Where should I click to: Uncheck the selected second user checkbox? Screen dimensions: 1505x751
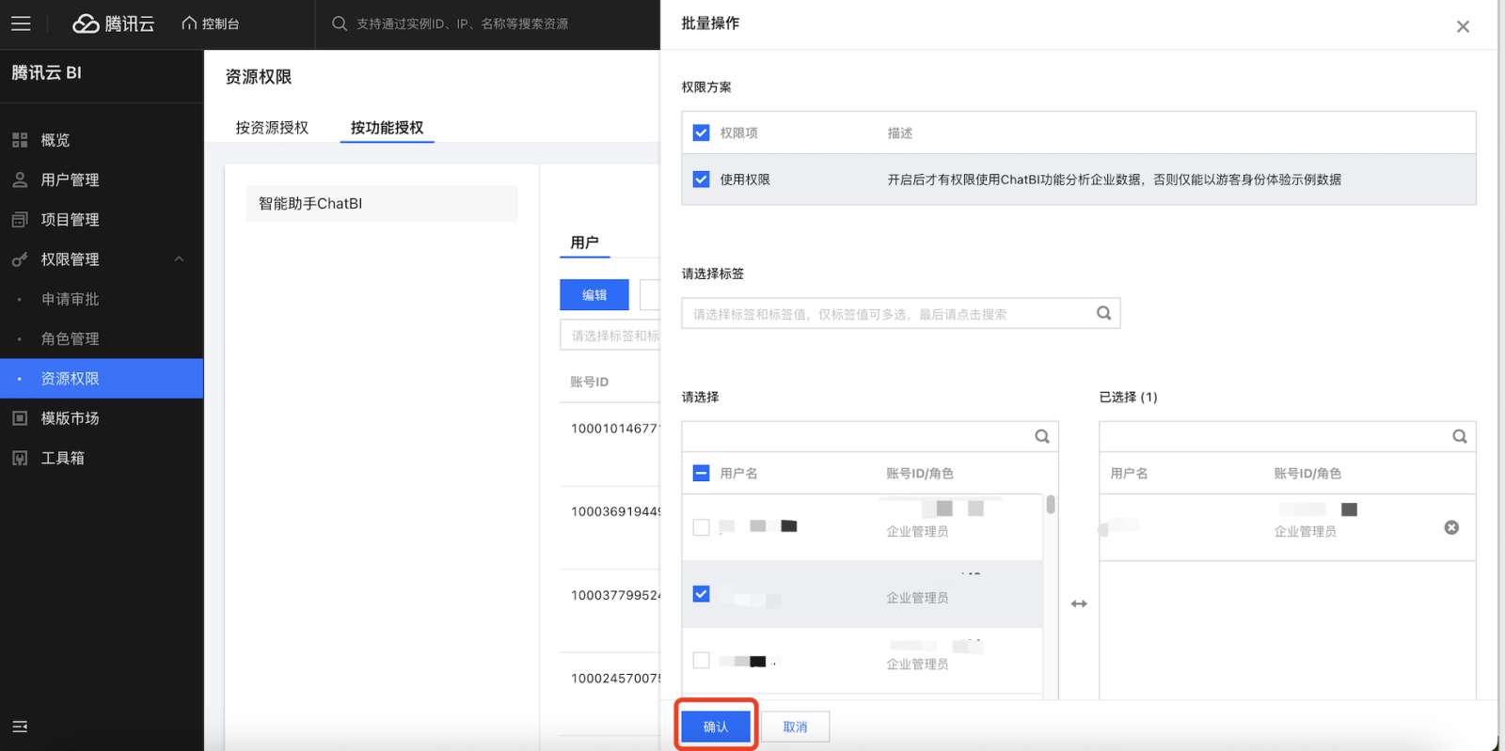pos(701,594)
